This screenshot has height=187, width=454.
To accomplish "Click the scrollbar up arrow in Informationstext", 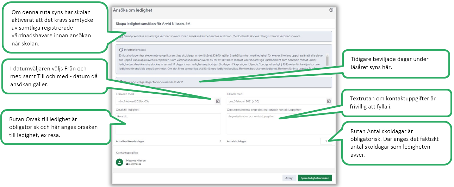I will pos(326,55).
